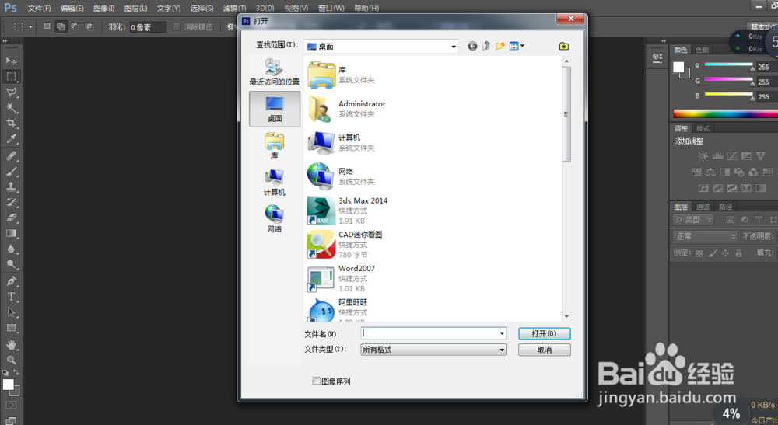Viewport: 778px width, 425px height.
Task: Click the 打开(O) button
Action: (x=545, y=334)
